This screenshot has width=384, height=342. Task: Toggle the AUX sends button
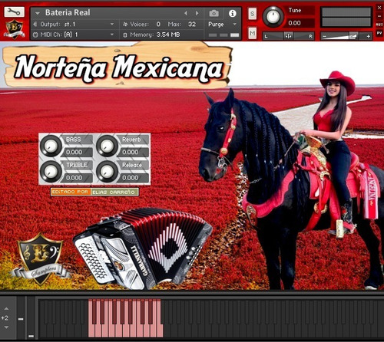coord(379,25)
